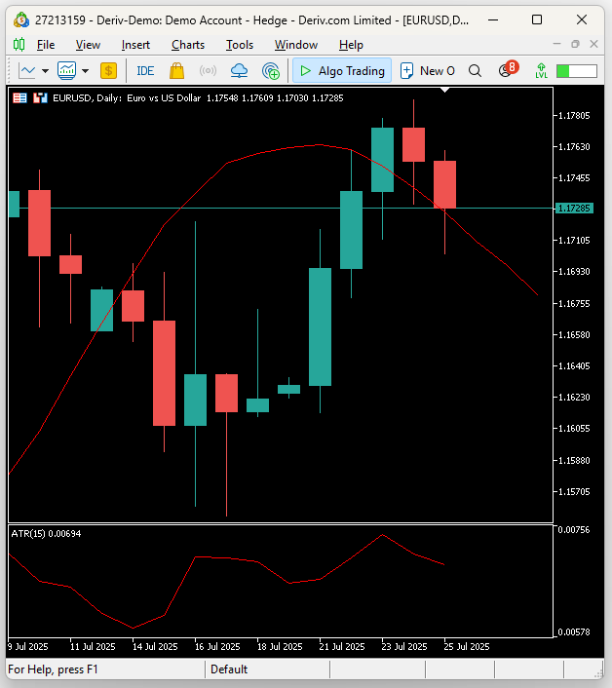Click the 1.17285 current price label

click(574, 208)
